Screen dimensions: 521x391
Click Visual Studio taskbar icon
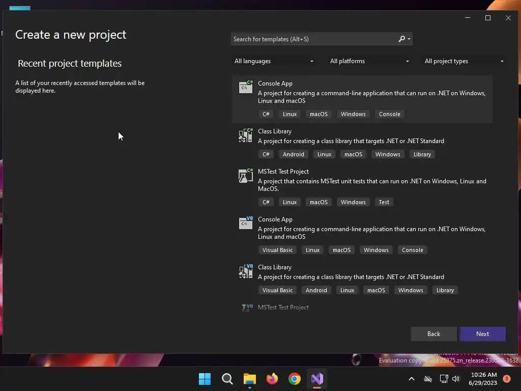coord(317,379)
